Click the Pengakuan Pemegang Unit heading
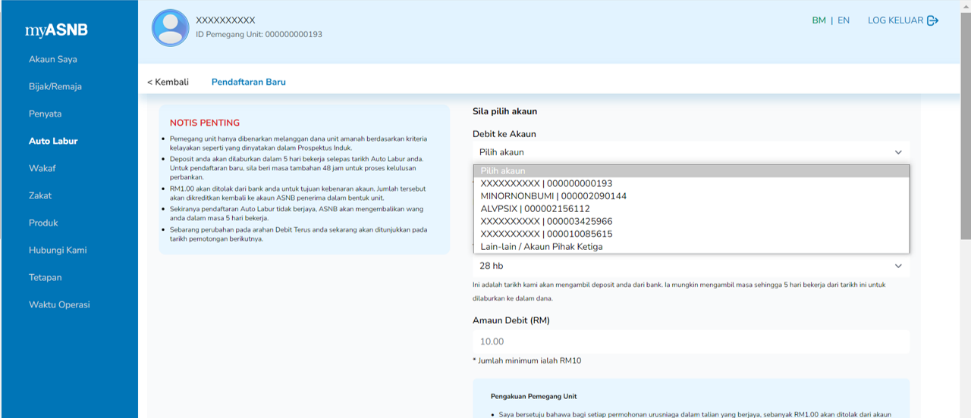The height and width of the screenshot is (418, 971). [533, 396]
